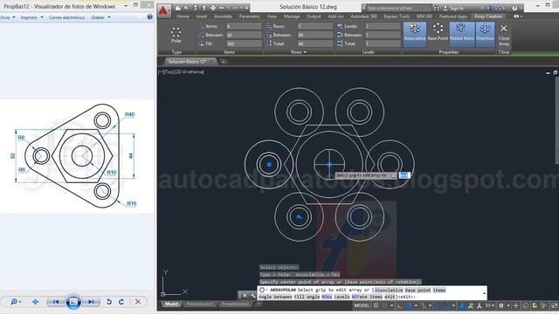Image resolution: width=559 pixels, height=314 pixels.
Task: Click the New drawing quick-access icon
Action: click(178, 8)
